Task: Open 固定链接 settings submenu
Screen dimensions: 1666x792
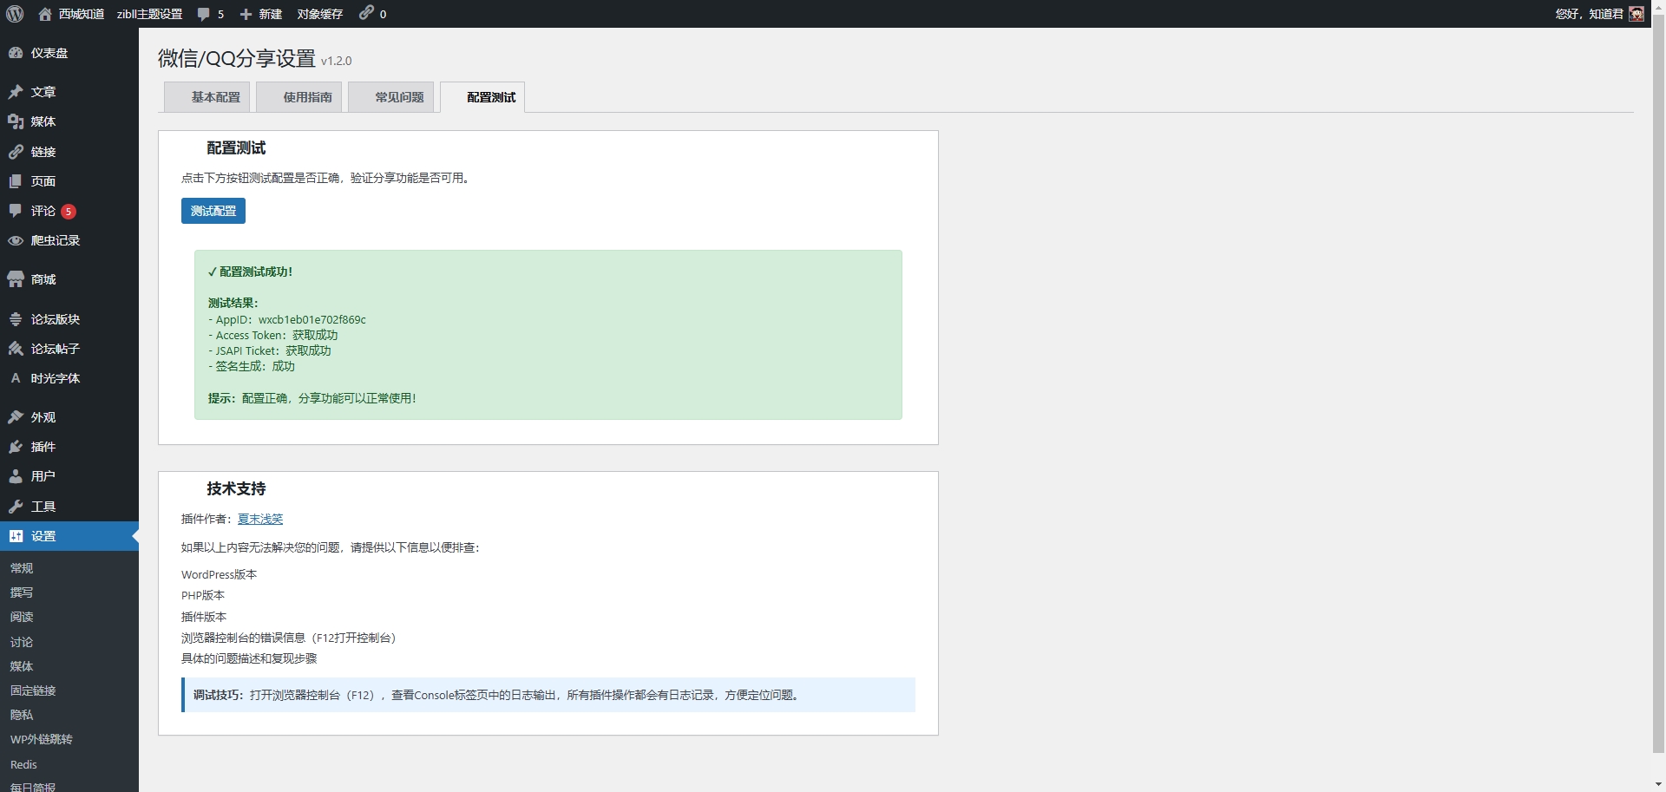Action: pyautogui.click(x=33, y=691)
